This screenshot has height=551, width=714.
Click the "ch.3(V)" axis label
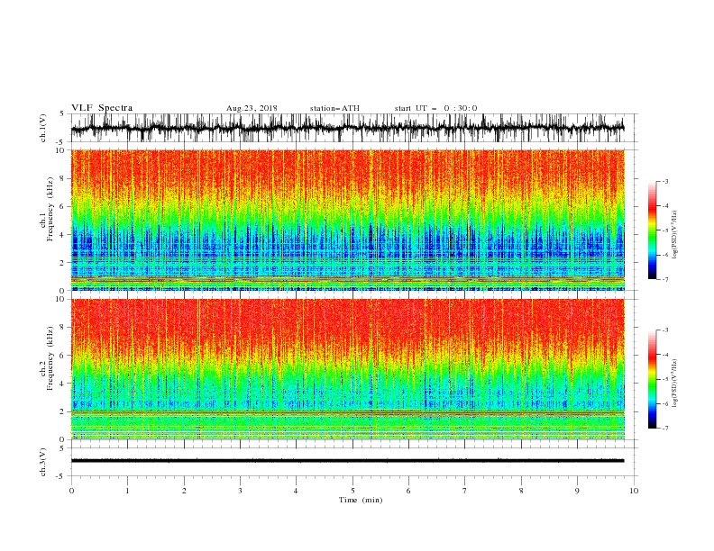[43, 462]
